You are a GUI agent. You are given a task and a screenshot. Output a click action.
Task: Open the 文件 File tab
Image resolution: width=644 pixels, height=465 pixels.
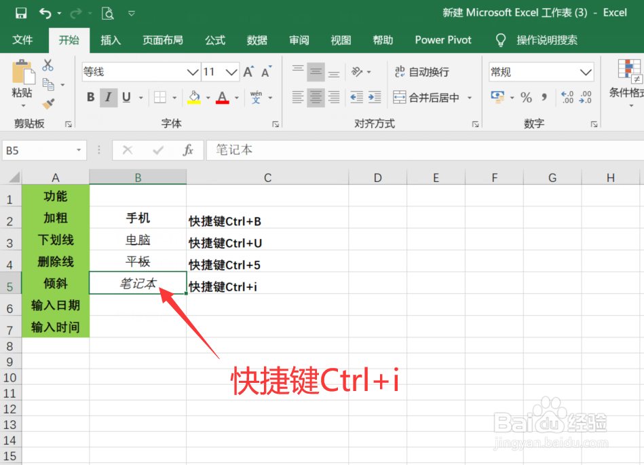click(22, 40)
